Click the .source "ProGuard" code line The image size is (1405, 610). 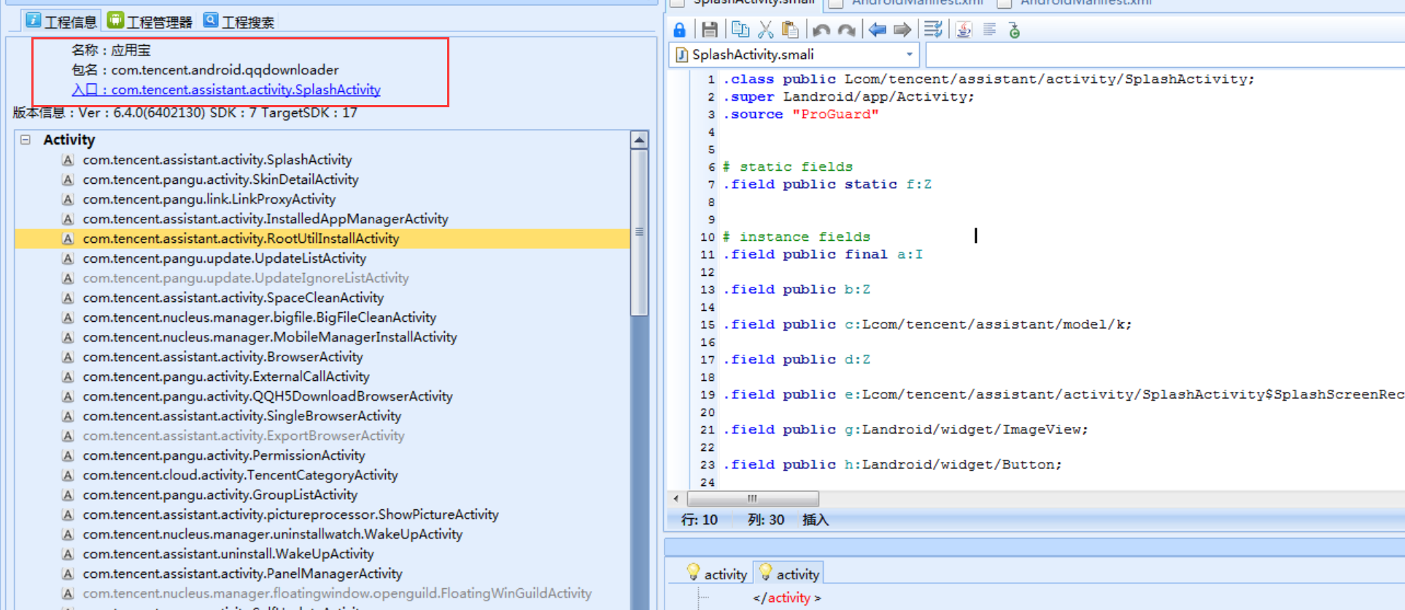(x=800, y=114)
